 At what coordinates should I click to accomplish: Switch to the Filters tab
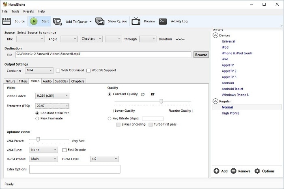(23, 81)
